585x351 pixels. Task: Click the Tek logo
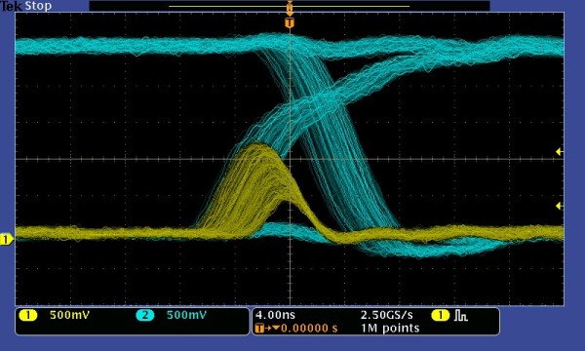[11, 6]
